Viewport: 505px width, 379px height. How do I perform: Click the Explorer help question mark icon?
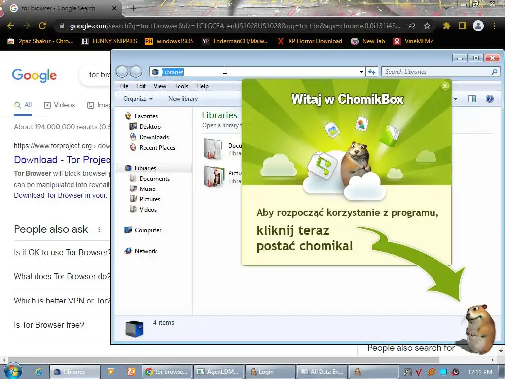(x=490, y=99)
